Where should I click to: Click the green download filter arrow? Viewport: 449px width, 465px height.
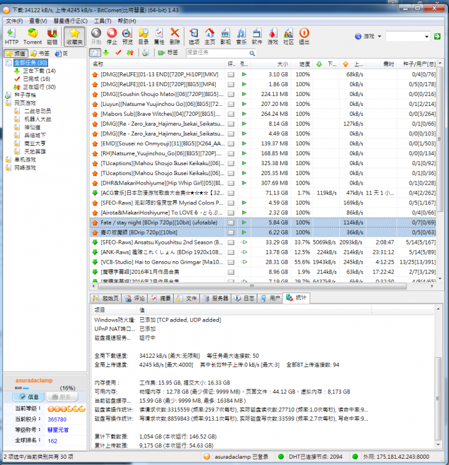pos(106,53)
